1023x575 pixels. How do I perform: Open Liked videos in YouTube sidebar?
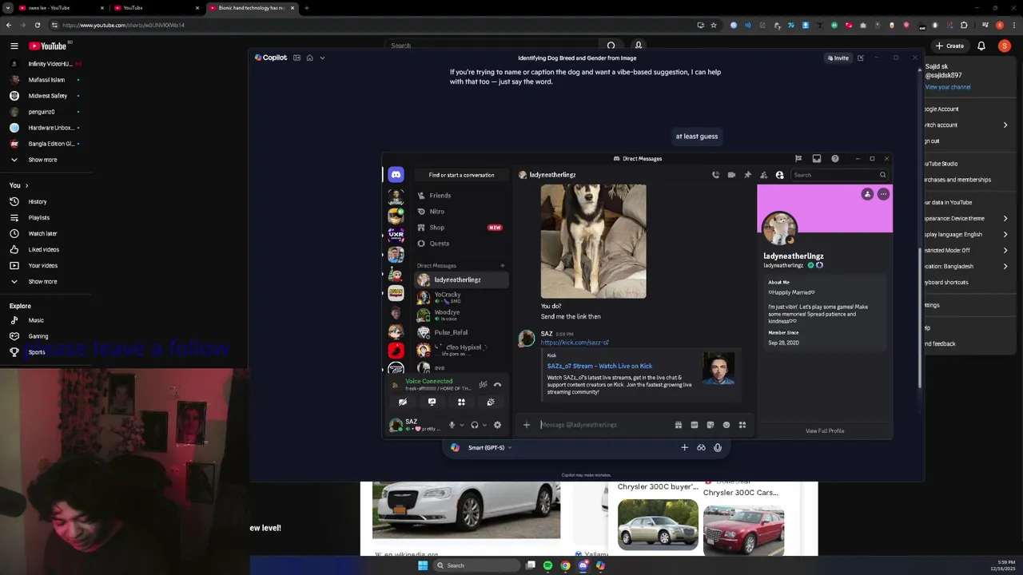pos(42,249)
